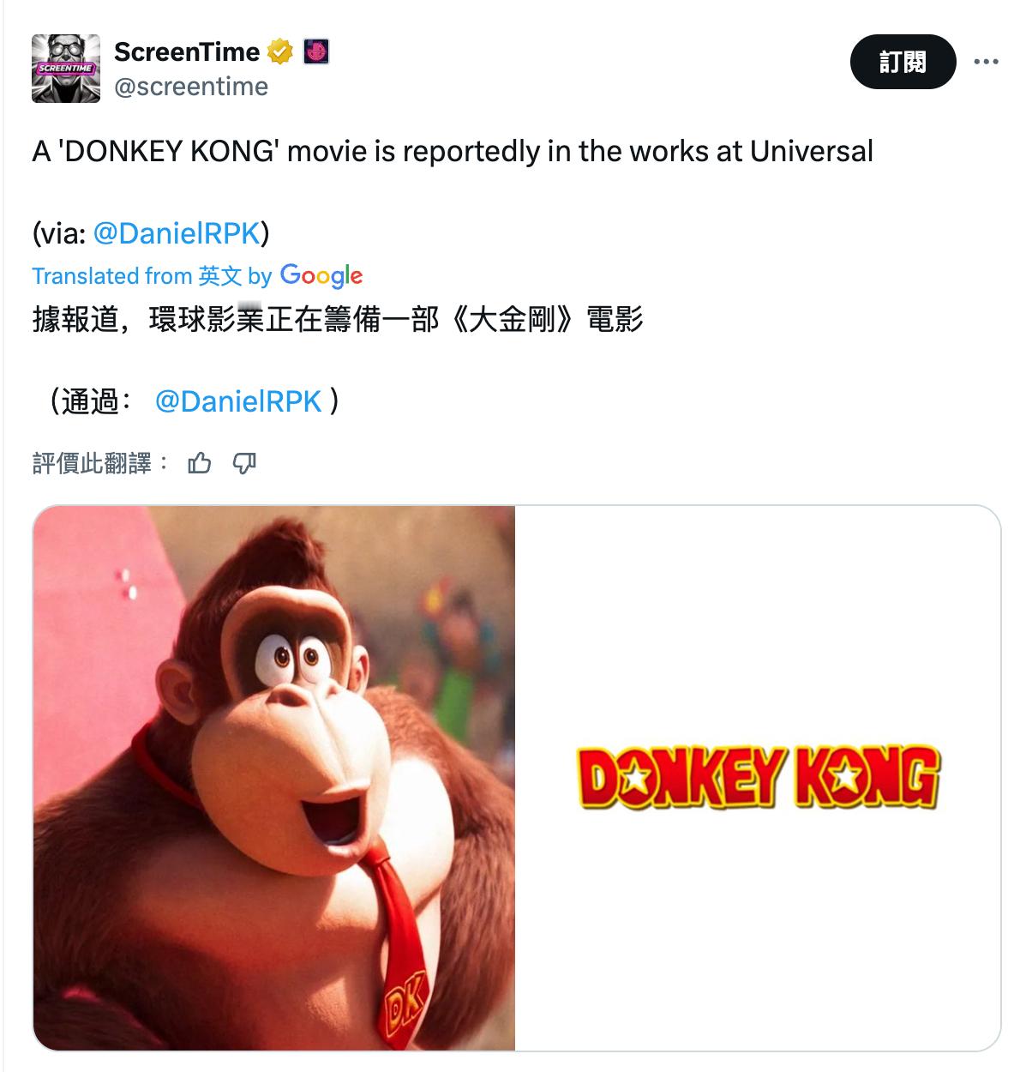Click the @screentime handle

click(191, 87)
